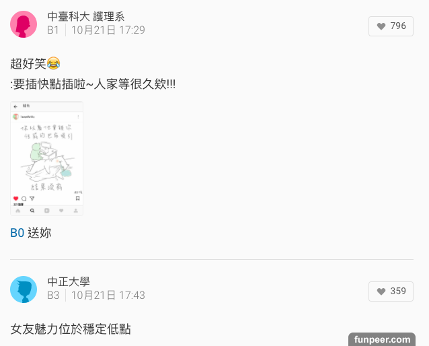Click the share arrow icon in the Instagram screenshot
Viewport: 429px width, 346px height.
(x=32, y=199)
